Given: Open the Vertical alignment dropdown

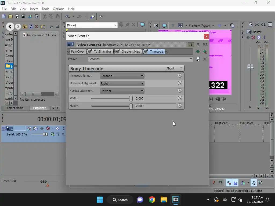Looking at the screenshot, I should coord(122,91).
